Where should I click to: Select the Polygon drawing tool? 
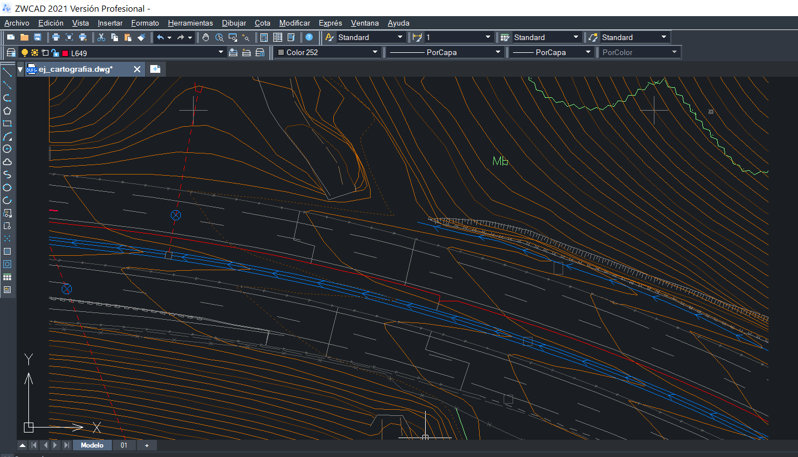7,111
